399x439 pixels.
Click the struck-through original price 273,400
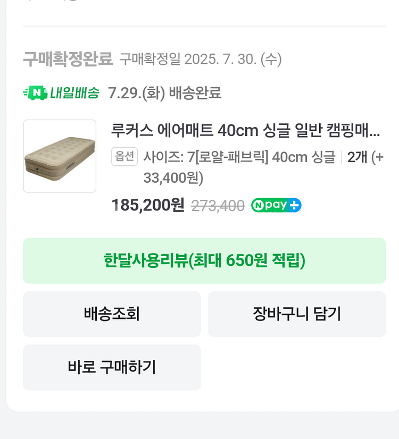click(x=218, y=206)
